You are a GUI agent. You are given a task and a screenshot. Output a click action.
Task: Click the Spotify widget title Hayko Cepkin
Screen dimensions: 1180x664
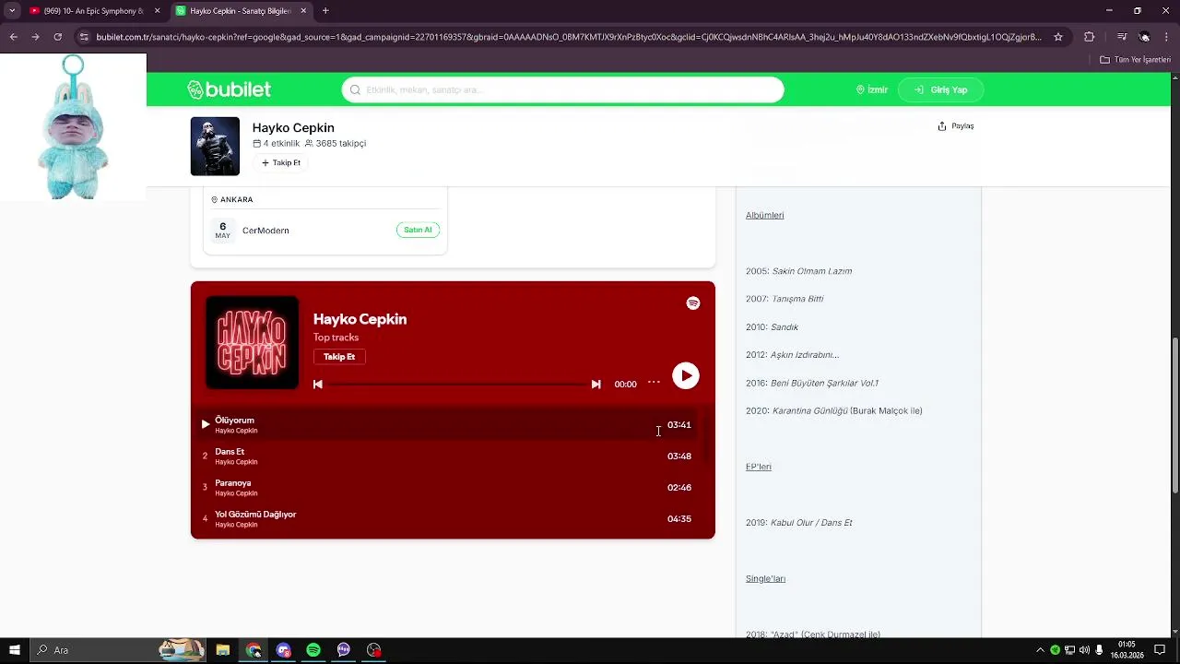[x=360, y=319]
